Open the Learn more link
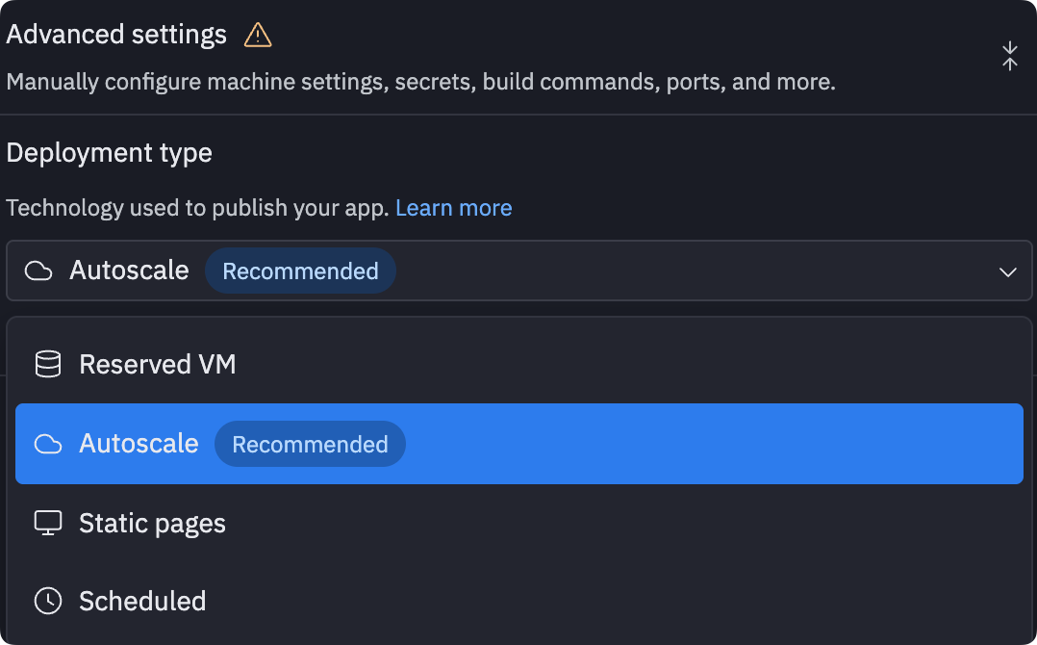 [x=453, y=207]
